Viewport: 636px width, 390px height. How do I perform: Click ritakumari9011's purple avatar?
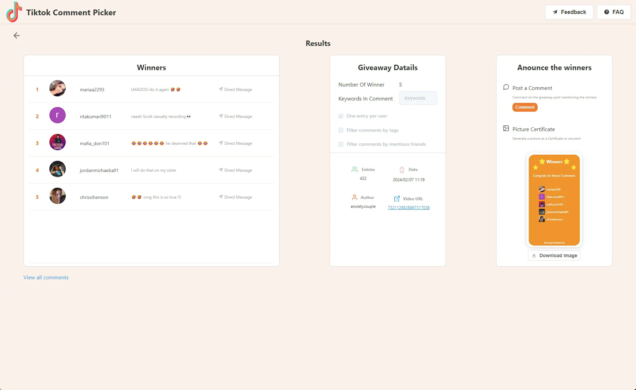[58, 115]
